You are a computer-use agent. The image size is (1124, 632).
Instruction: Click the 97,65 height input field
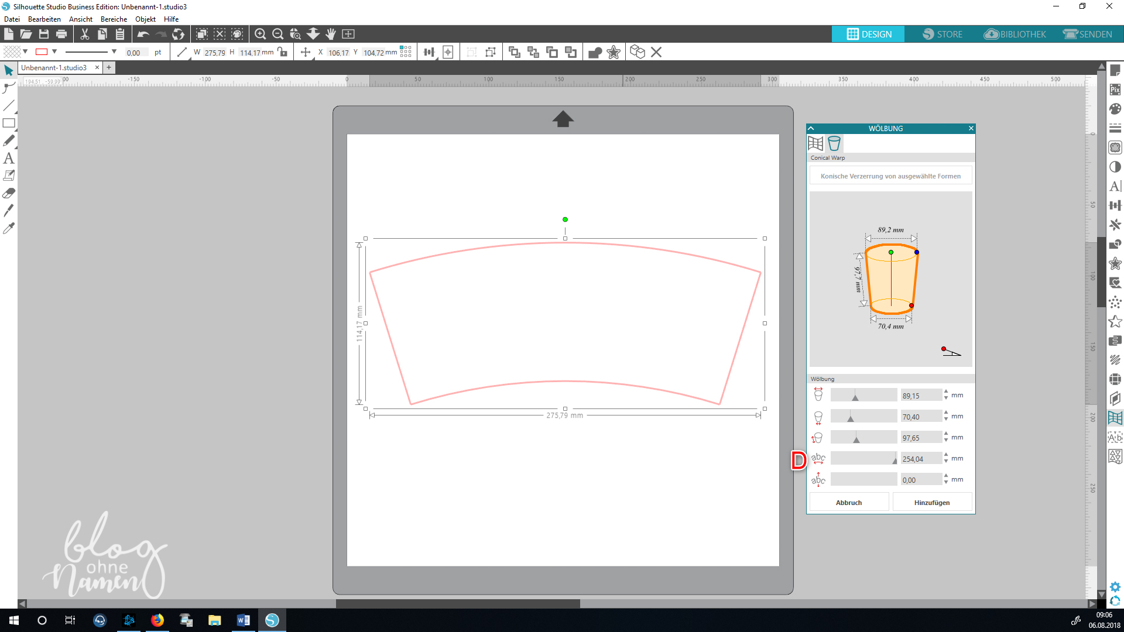[x=920, y=438]
